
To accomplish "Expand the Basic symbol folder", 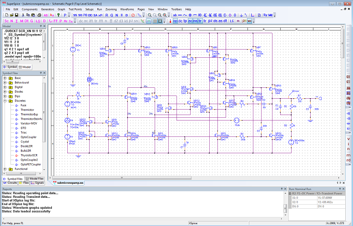I will (5, 78).
